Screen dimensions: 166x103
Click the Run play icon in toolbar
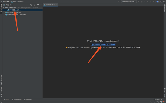point(139,2)
